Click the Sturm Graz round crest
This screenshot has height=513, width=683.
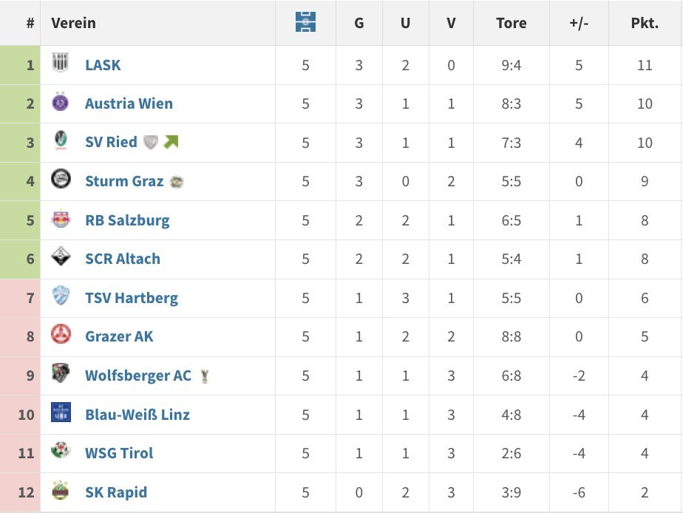61,180
